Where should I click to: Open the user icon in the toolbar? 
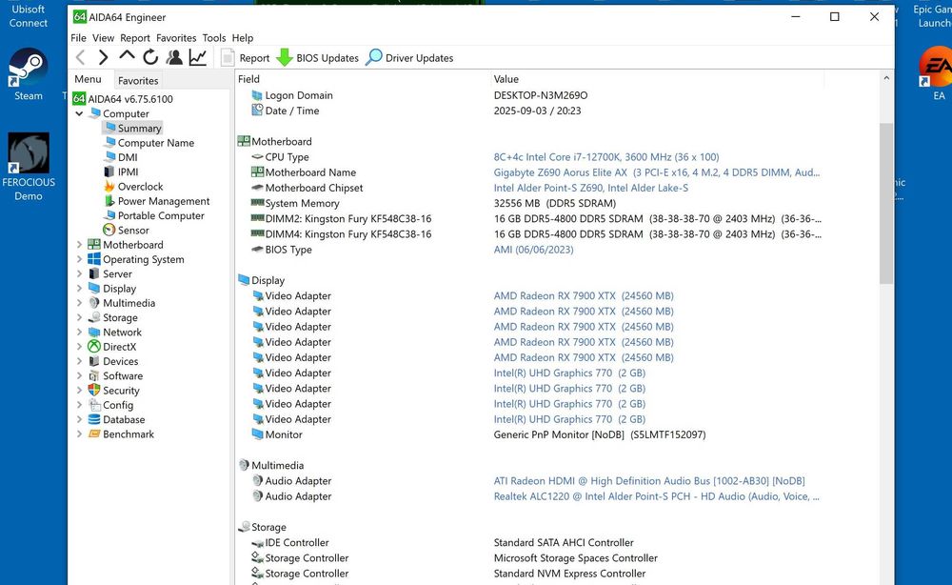coord(174,58)
